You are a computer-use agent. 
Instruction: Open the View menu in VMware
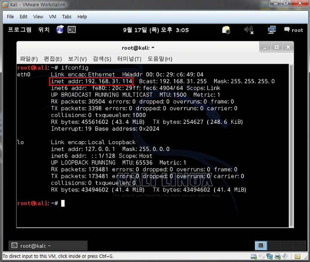click(38, 17)
